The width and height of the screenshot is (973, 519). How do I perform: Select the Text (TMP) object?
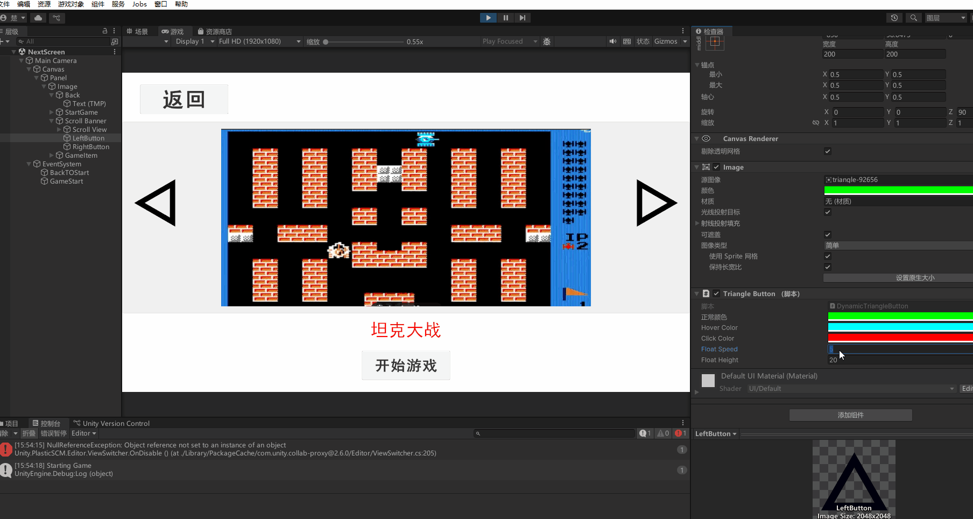[89, 104]
